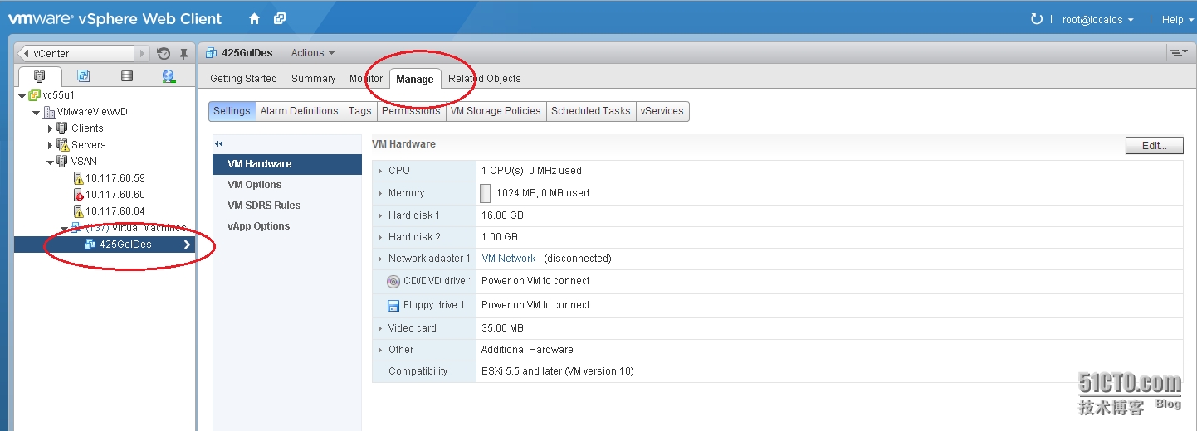Expand the CPU hardware row

point(380,171)
